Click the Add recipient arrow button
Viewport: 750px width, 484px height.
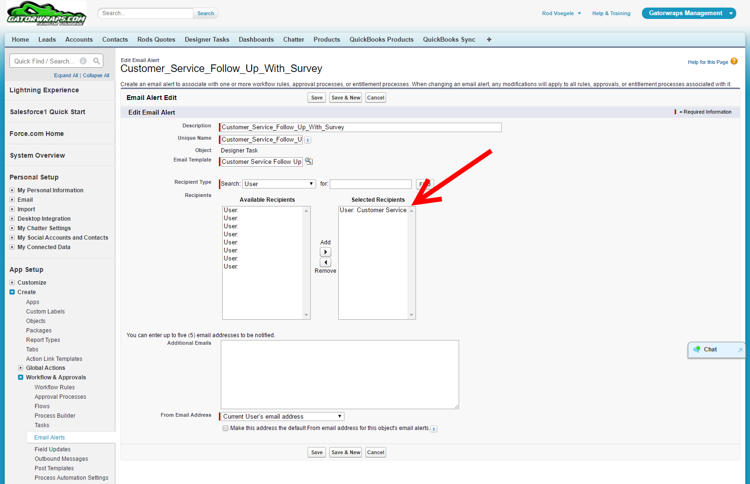coord(325,252)
